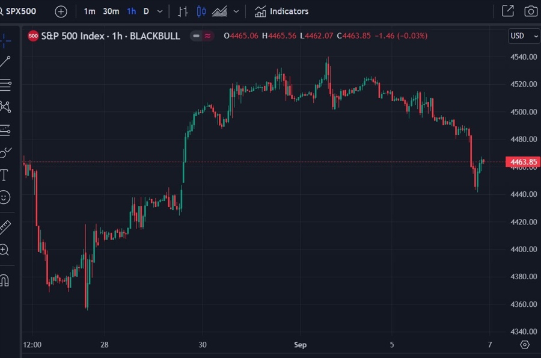This screenshot has width=541, height=358.
Task: Click the 4440.00 price axis label
Action: click(x=524, y=194)
